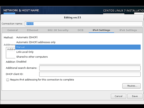Click the Cancel button
The height and width of the screenshot is (108, 144).
(x=118, y=96)
